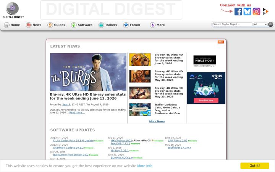
Task: Open BluffTitler 17.0.0.4 link
Action: [180, 148]
